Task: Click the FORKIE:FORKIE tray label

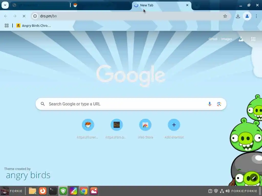Action: 244,191
